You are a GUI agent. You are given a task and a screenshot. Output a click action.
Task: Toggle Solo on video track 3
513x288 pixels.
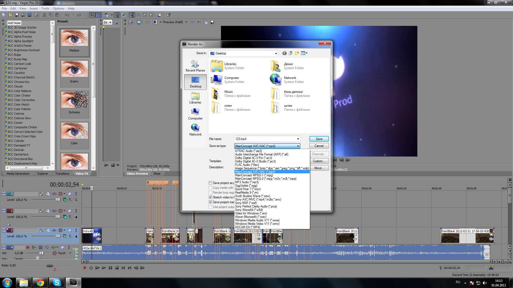(x=76, y=230)
